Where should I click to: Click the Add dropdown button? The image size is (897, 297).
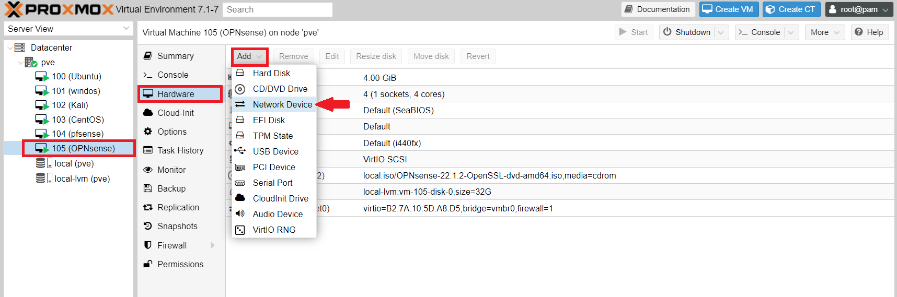[x=249, y=56]
